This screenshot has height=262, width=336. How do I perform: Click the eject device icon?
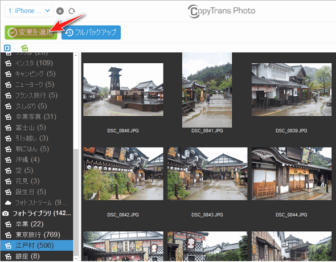point(60,11)
